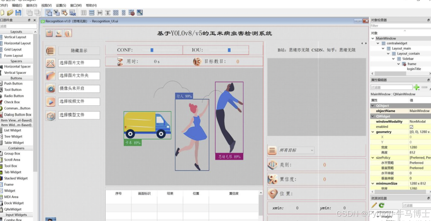
Task: Switch to Edit Buddies mode
Action: [65, 13]
